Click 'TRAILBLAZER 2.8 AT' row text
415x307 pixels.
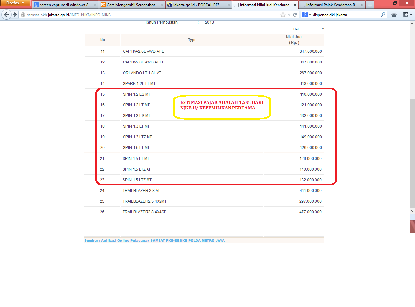click(x=141, y=191)
